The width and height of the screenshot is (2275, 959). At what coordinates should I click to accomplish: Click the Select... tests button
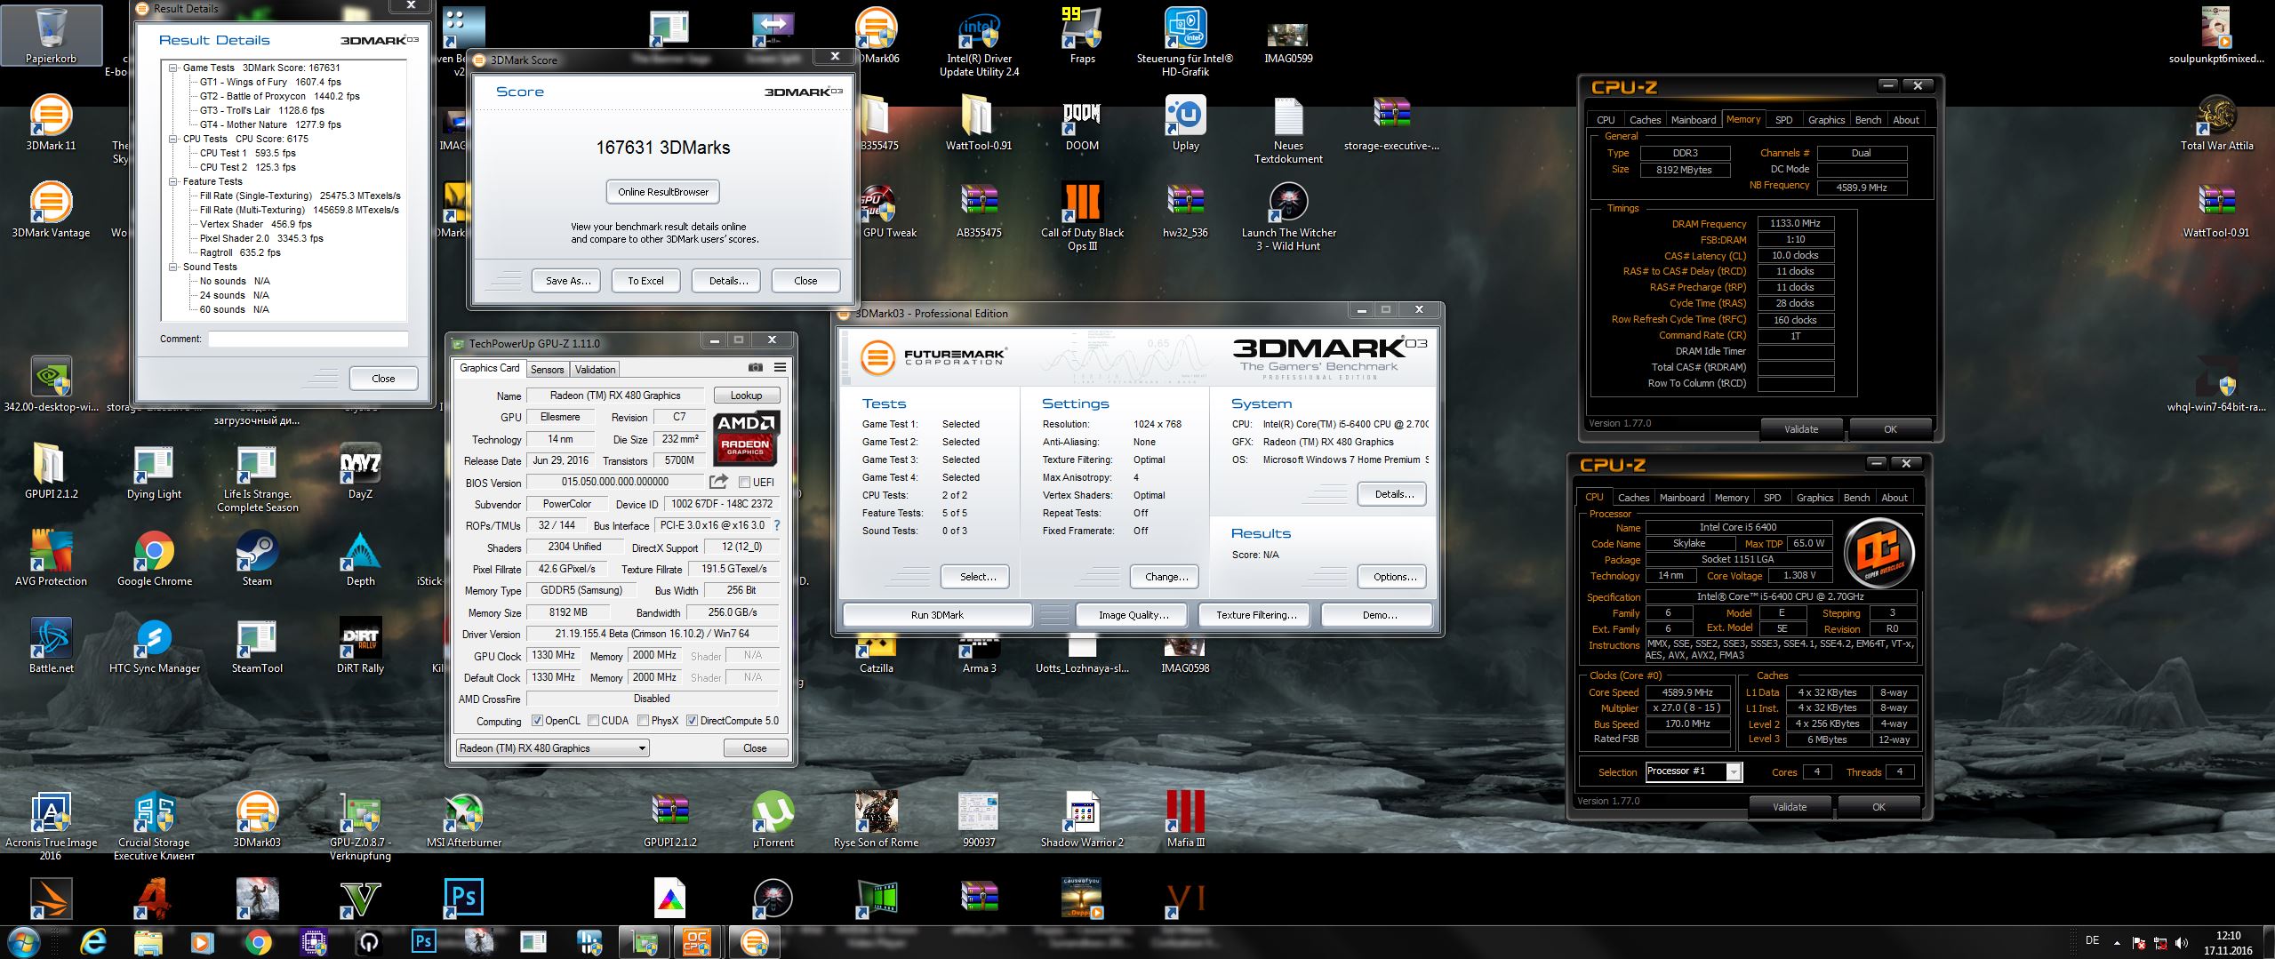(977, 577)
